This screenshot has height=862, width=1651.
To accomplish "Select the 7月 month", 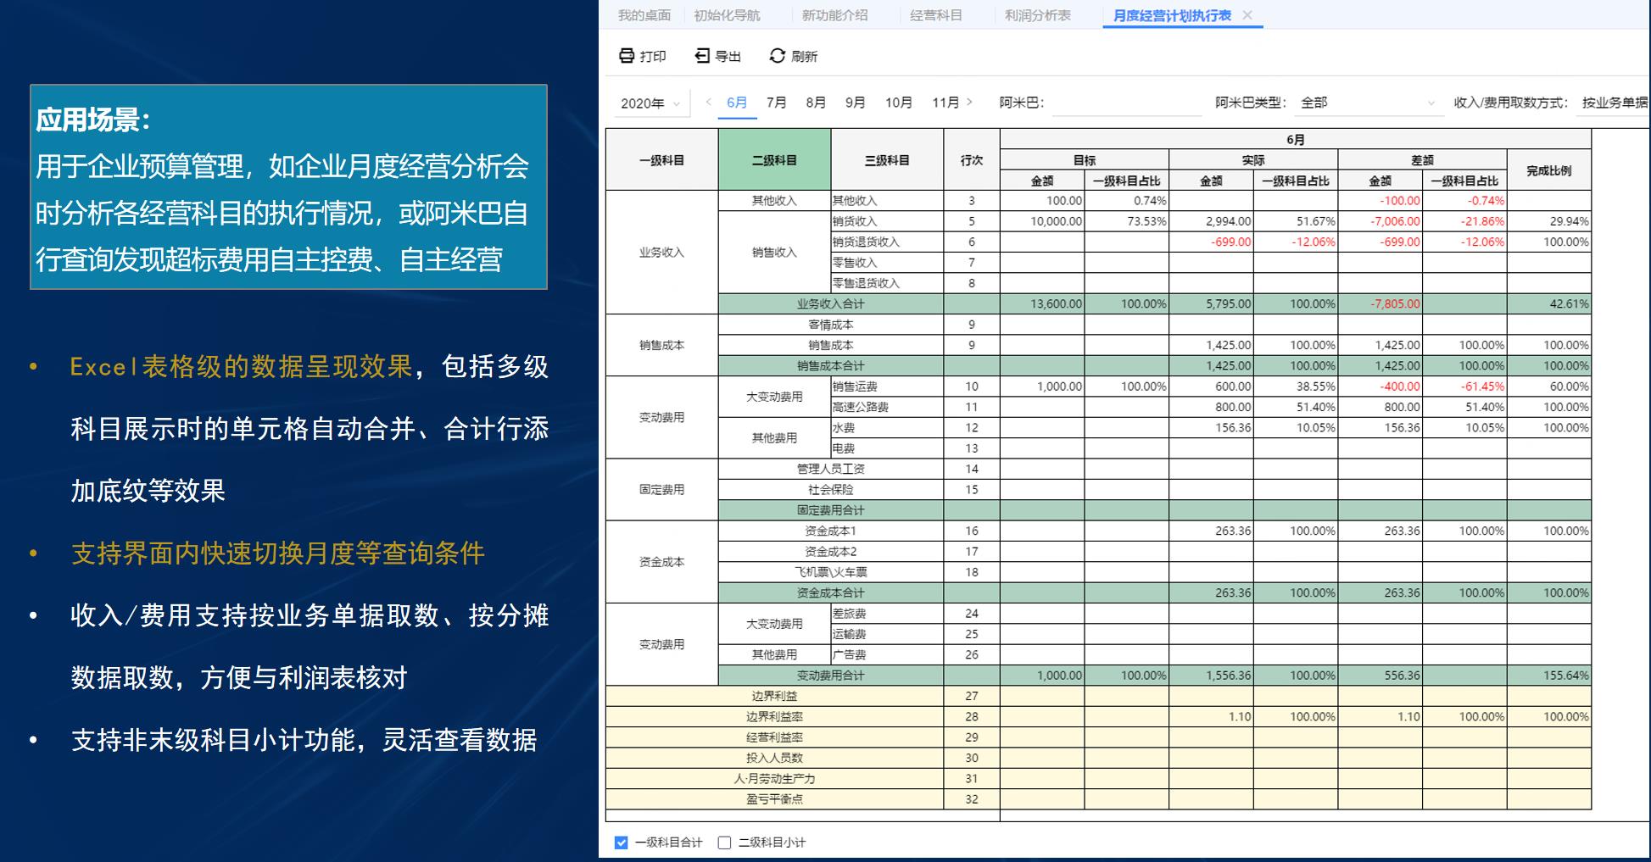I will pos(776,103).
